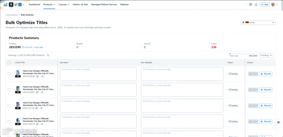Click the Item Highlight column header
283x137 pixels.
[x=147, y=63]
